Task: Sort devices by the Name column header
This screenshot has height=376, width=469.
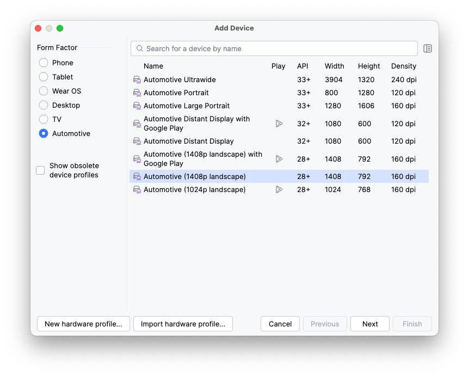Action: pos(153,66)
